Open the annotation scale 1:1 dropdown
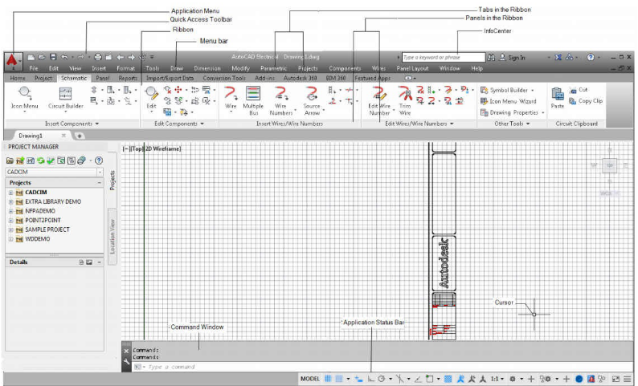 click(x=497, y=379)
